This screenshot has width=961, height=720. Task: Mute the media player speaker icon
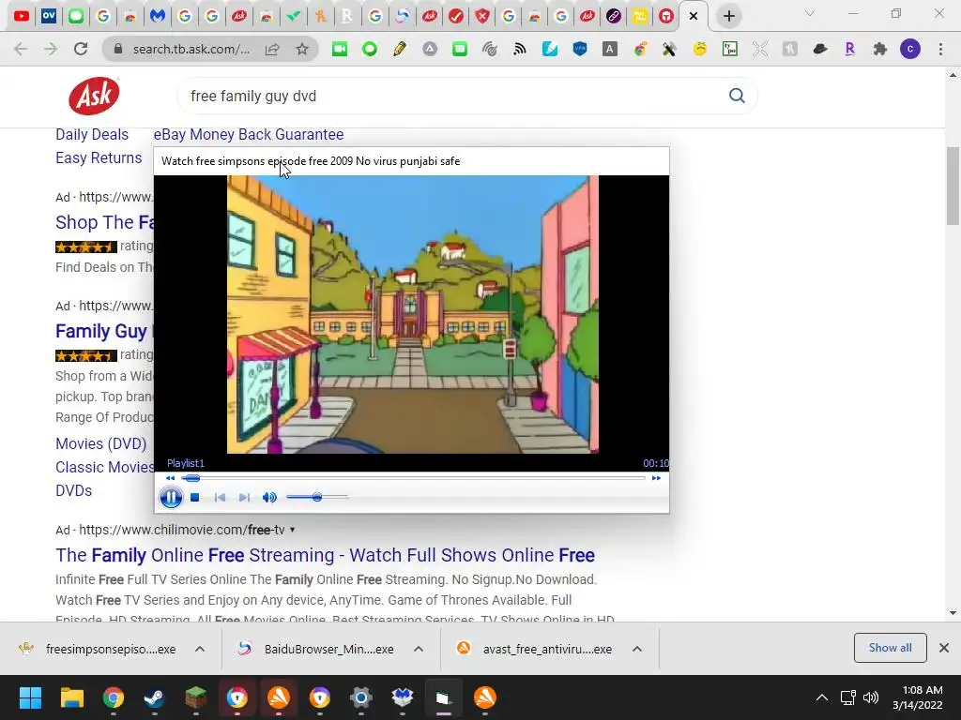(269, 497)
